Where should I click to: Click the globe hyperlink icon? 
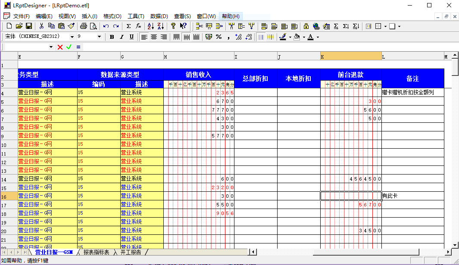coord(316,26)
